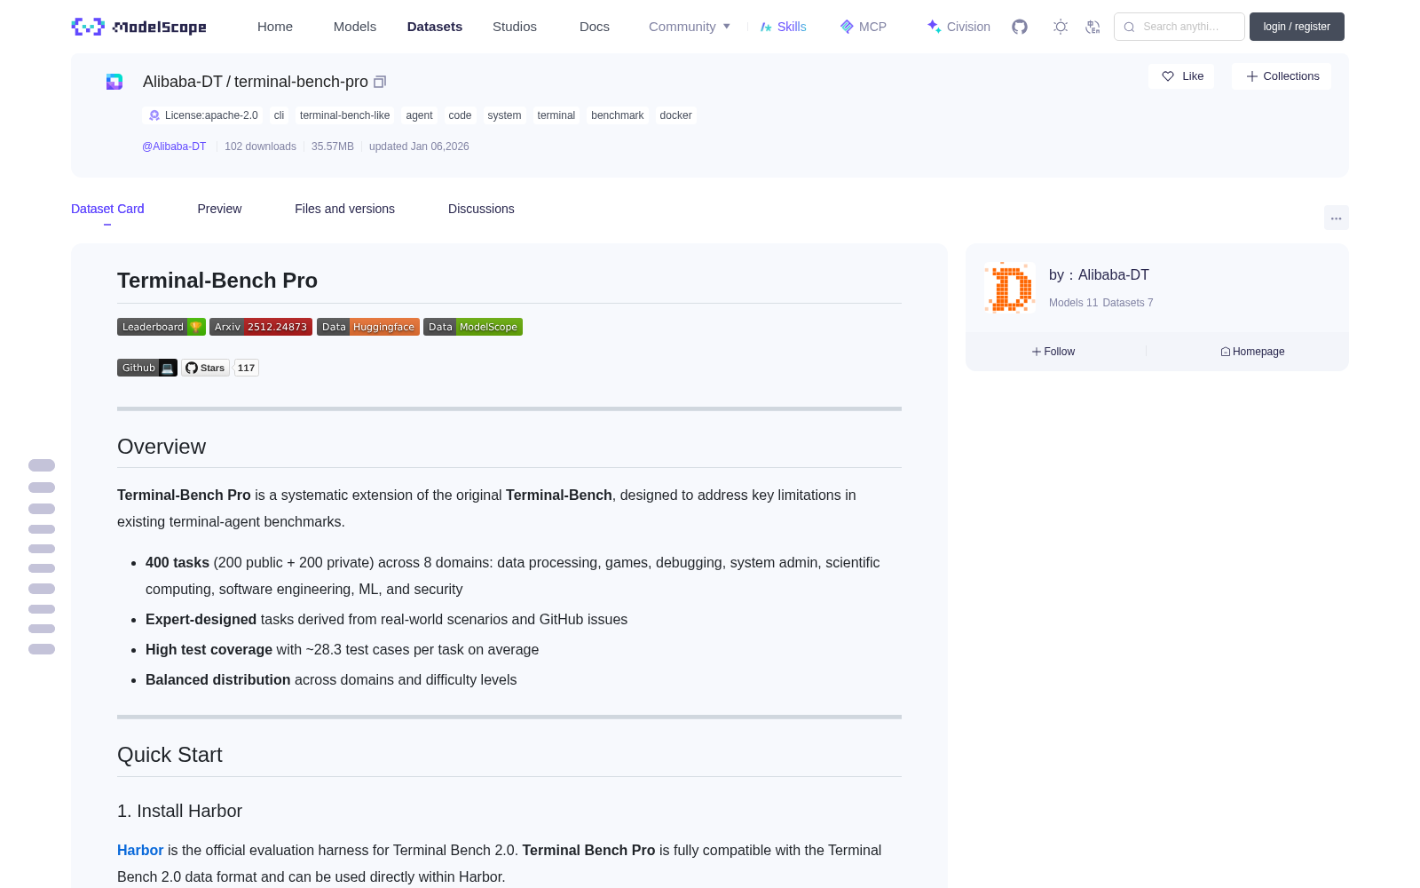Open the three-dot more options menu

click(1336, 218)
